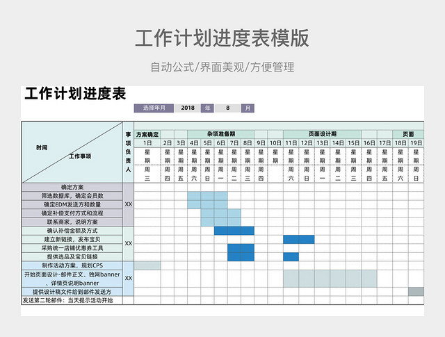Select the 建立新链接，发布宝贝 task row

72,240
